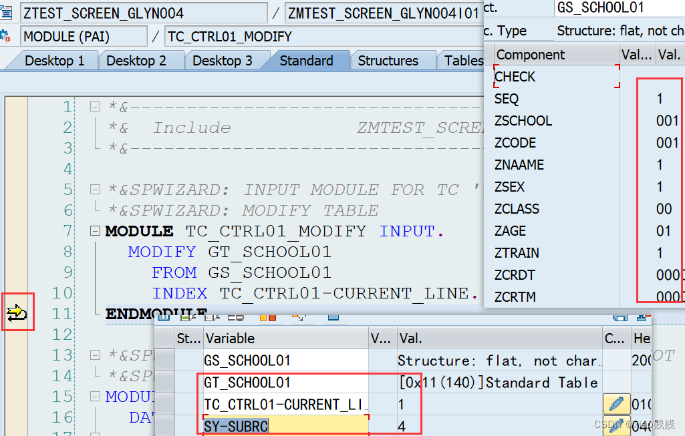Click the ZSEX component row
685x436 pixels.
(557, 187)
